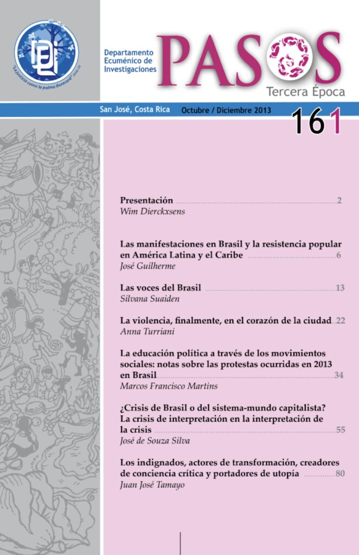Screen dimensions: 359x555
Task: Click author name 'José Guilherme'
Action: click(x=148, y=266)
